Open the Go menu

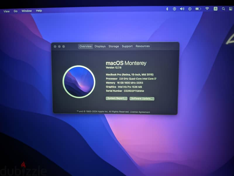pyautogui.click(x=16, y=11)
